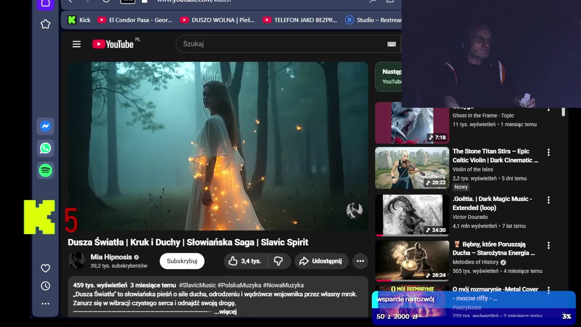Open the Studio – Restream bookmark

pos(374,20)
